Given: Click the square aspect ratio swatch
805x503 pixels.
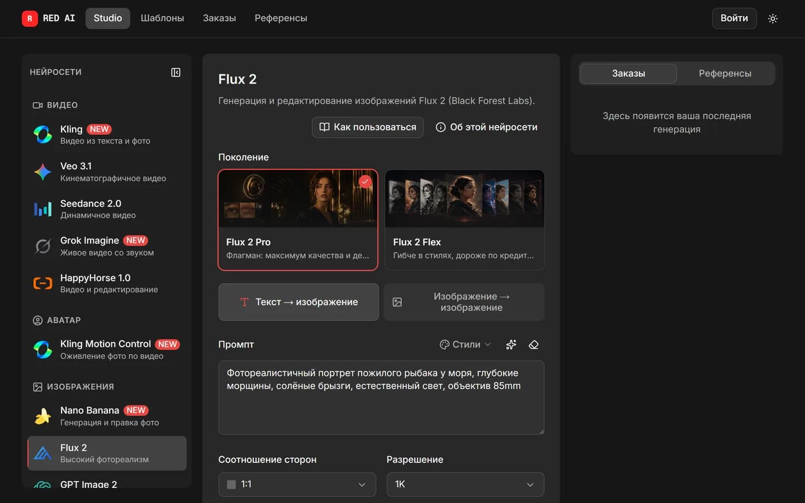Looking at the screenshot, I should (x=231, y=485).
